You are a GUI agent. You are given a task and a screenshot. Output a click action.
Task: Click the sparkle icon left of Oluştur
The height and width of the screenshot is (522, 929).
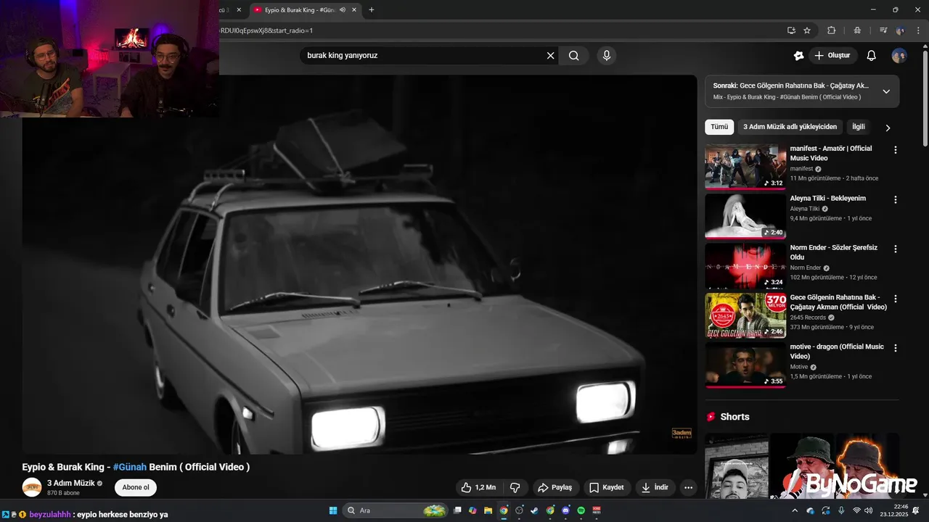click(x=798, y=56)
